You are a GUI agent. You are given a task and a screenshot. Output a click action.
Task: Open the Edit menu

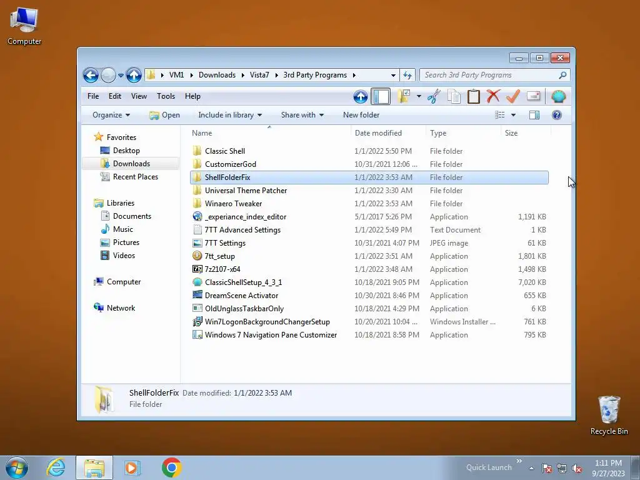pos(115,96)
